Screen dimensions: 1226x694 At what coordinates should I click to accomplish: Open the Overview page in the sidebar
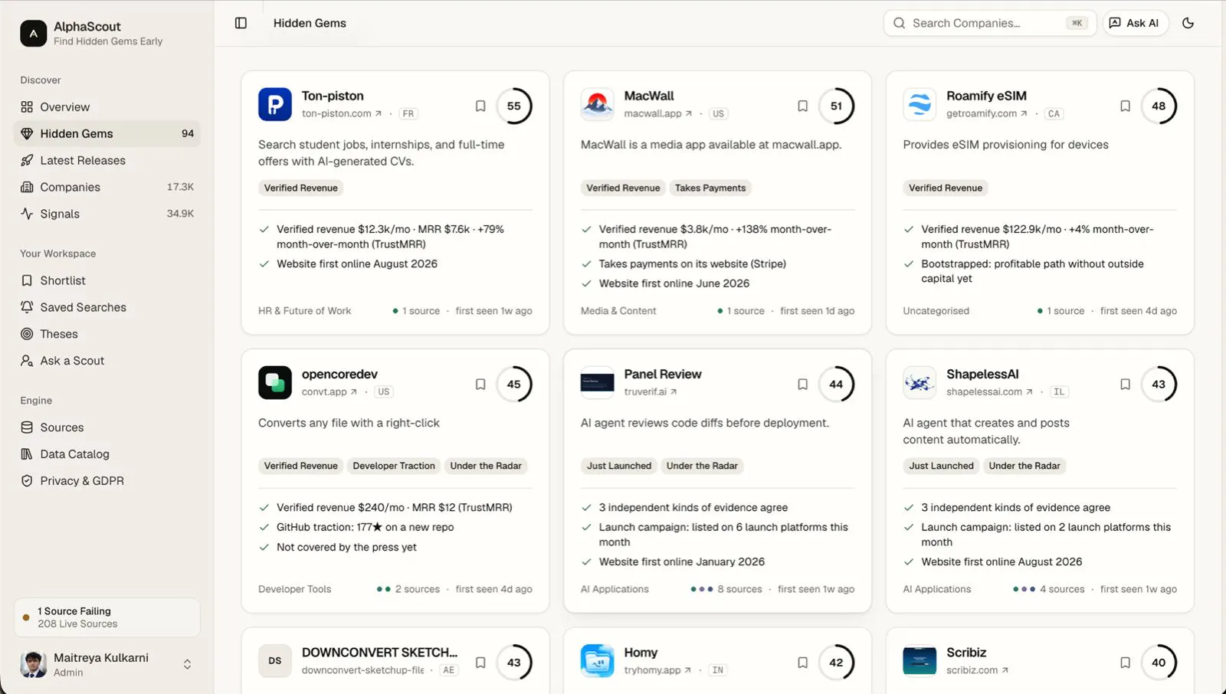[x=107, y=106]
